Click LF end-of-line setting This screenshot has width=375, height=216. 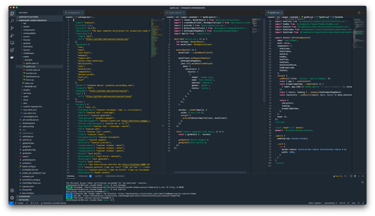(348, 203)
